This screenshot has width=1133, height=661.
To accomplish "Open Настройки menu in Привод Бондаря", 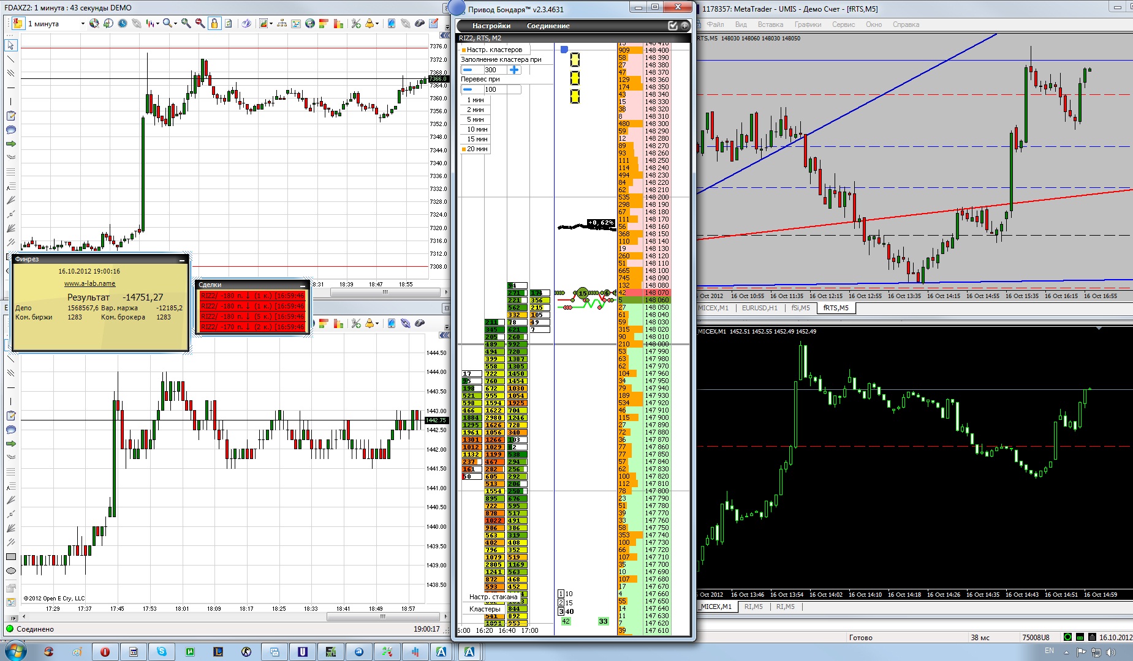I will (491, 26).
